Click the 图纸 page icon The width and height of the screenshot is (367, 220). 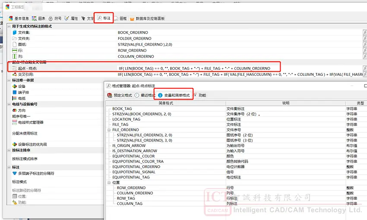tap(15, 44)
